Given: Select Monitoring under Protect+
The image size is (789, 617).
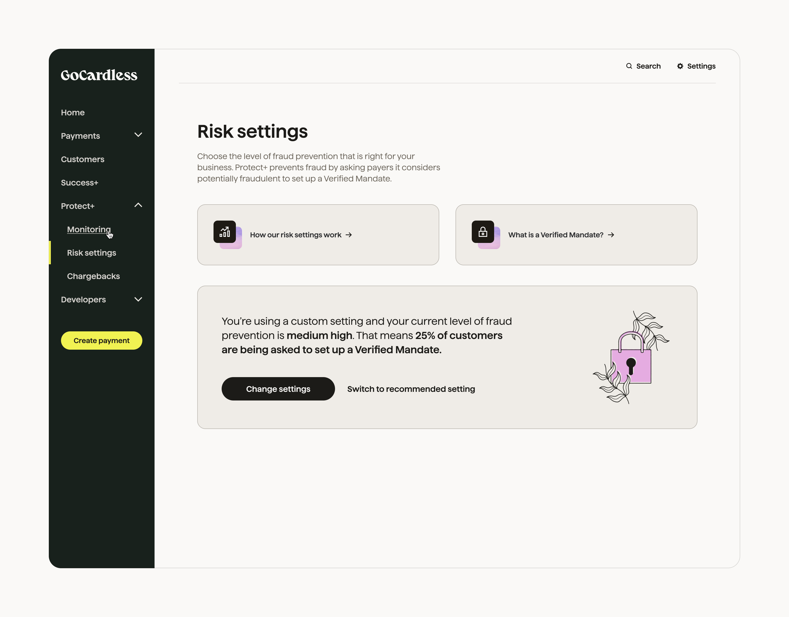Looking at the screenshot, I should (88, 229).
